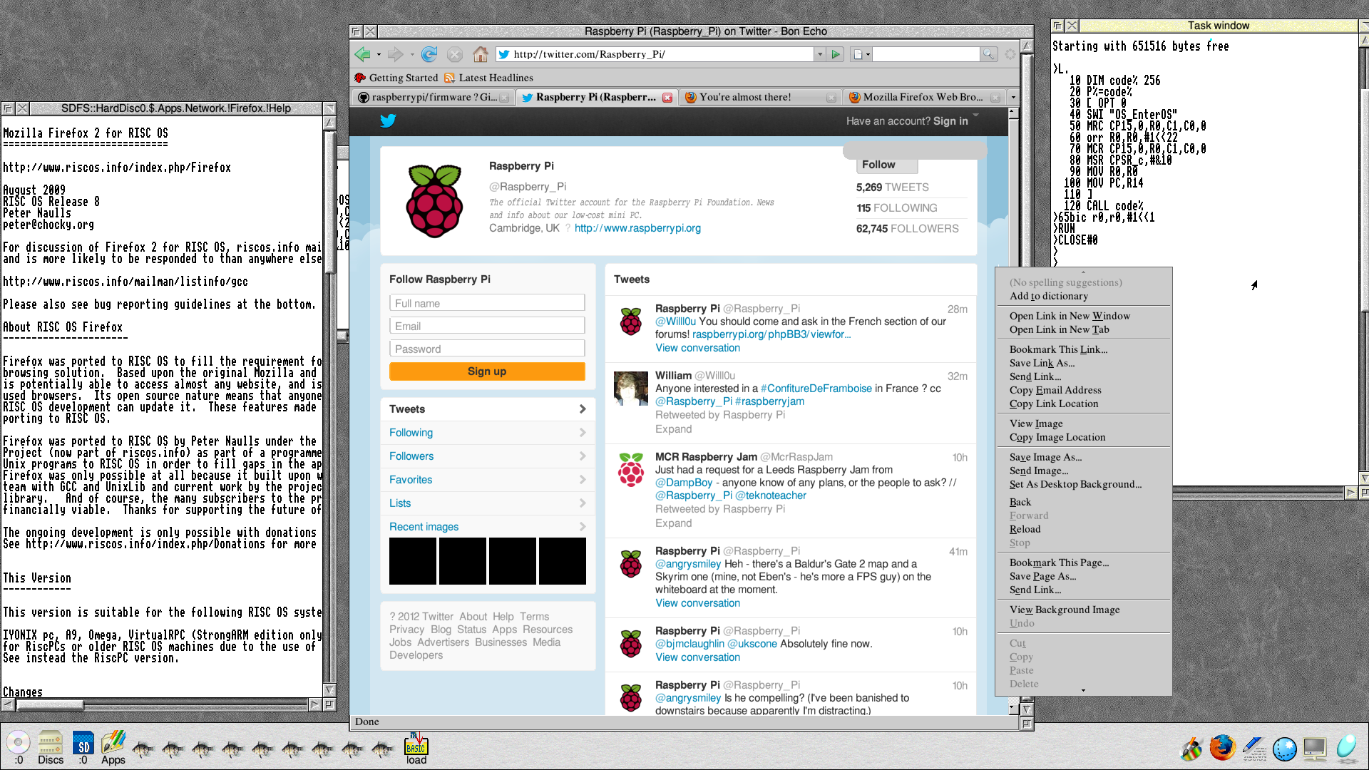Image resolution: width=1369 pixels, height=770 pixels.
Task: Click the grey Forward arrow in the browser
Action: 396,54
